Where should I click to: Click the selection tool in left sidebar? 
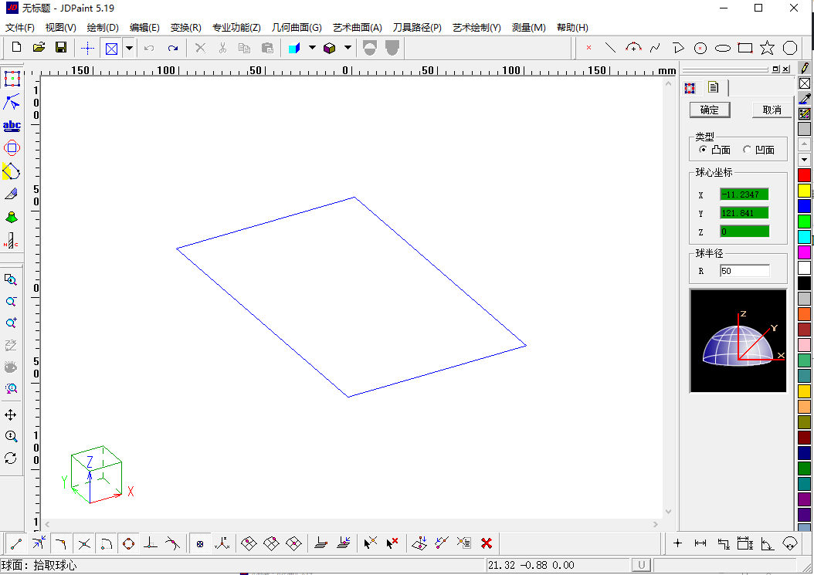(12, 79)
